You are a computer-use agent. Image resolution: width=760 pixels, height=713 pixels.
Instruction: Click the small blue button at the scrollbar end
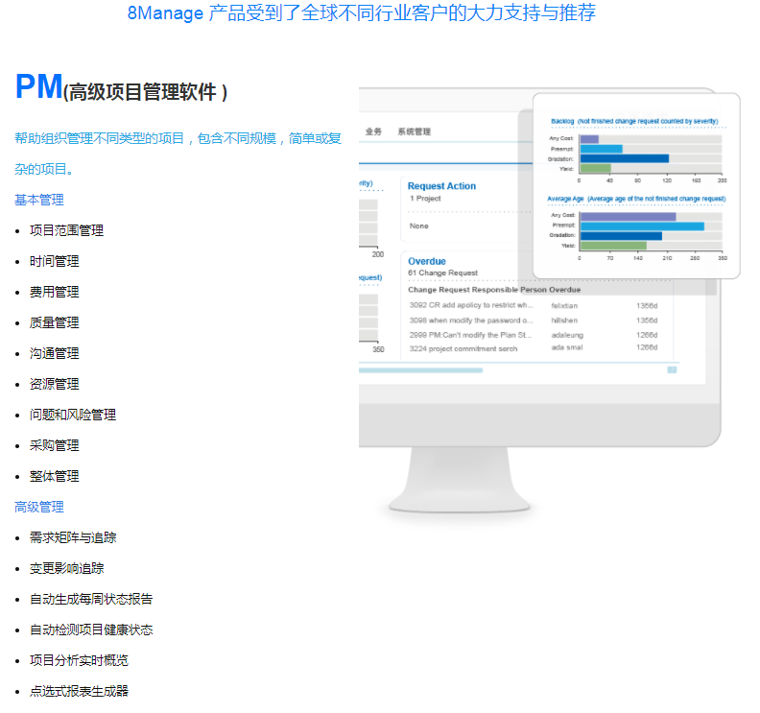[x=672, y=369]
